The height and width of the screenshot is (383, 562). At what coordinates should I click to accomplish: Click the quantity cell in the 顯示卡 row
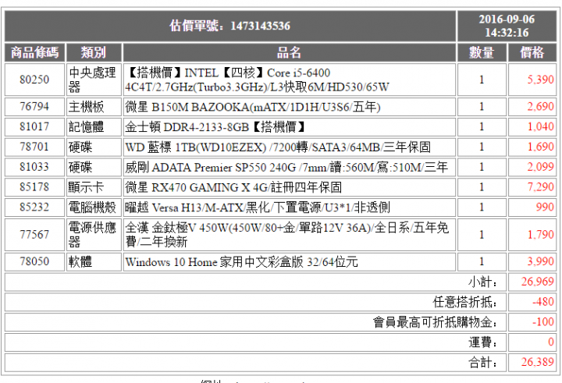(x=482, y=187)
